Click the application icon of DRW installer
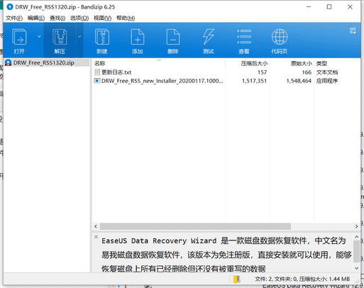364x288 pixels. coord(97,81)
